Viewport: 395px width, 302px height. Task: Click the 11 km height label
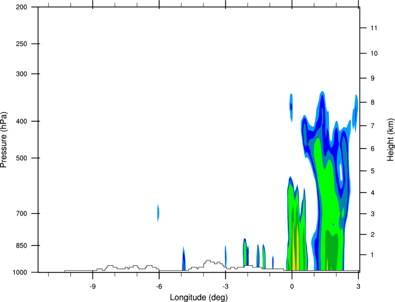pyautogui.click(x=374, y=28)
